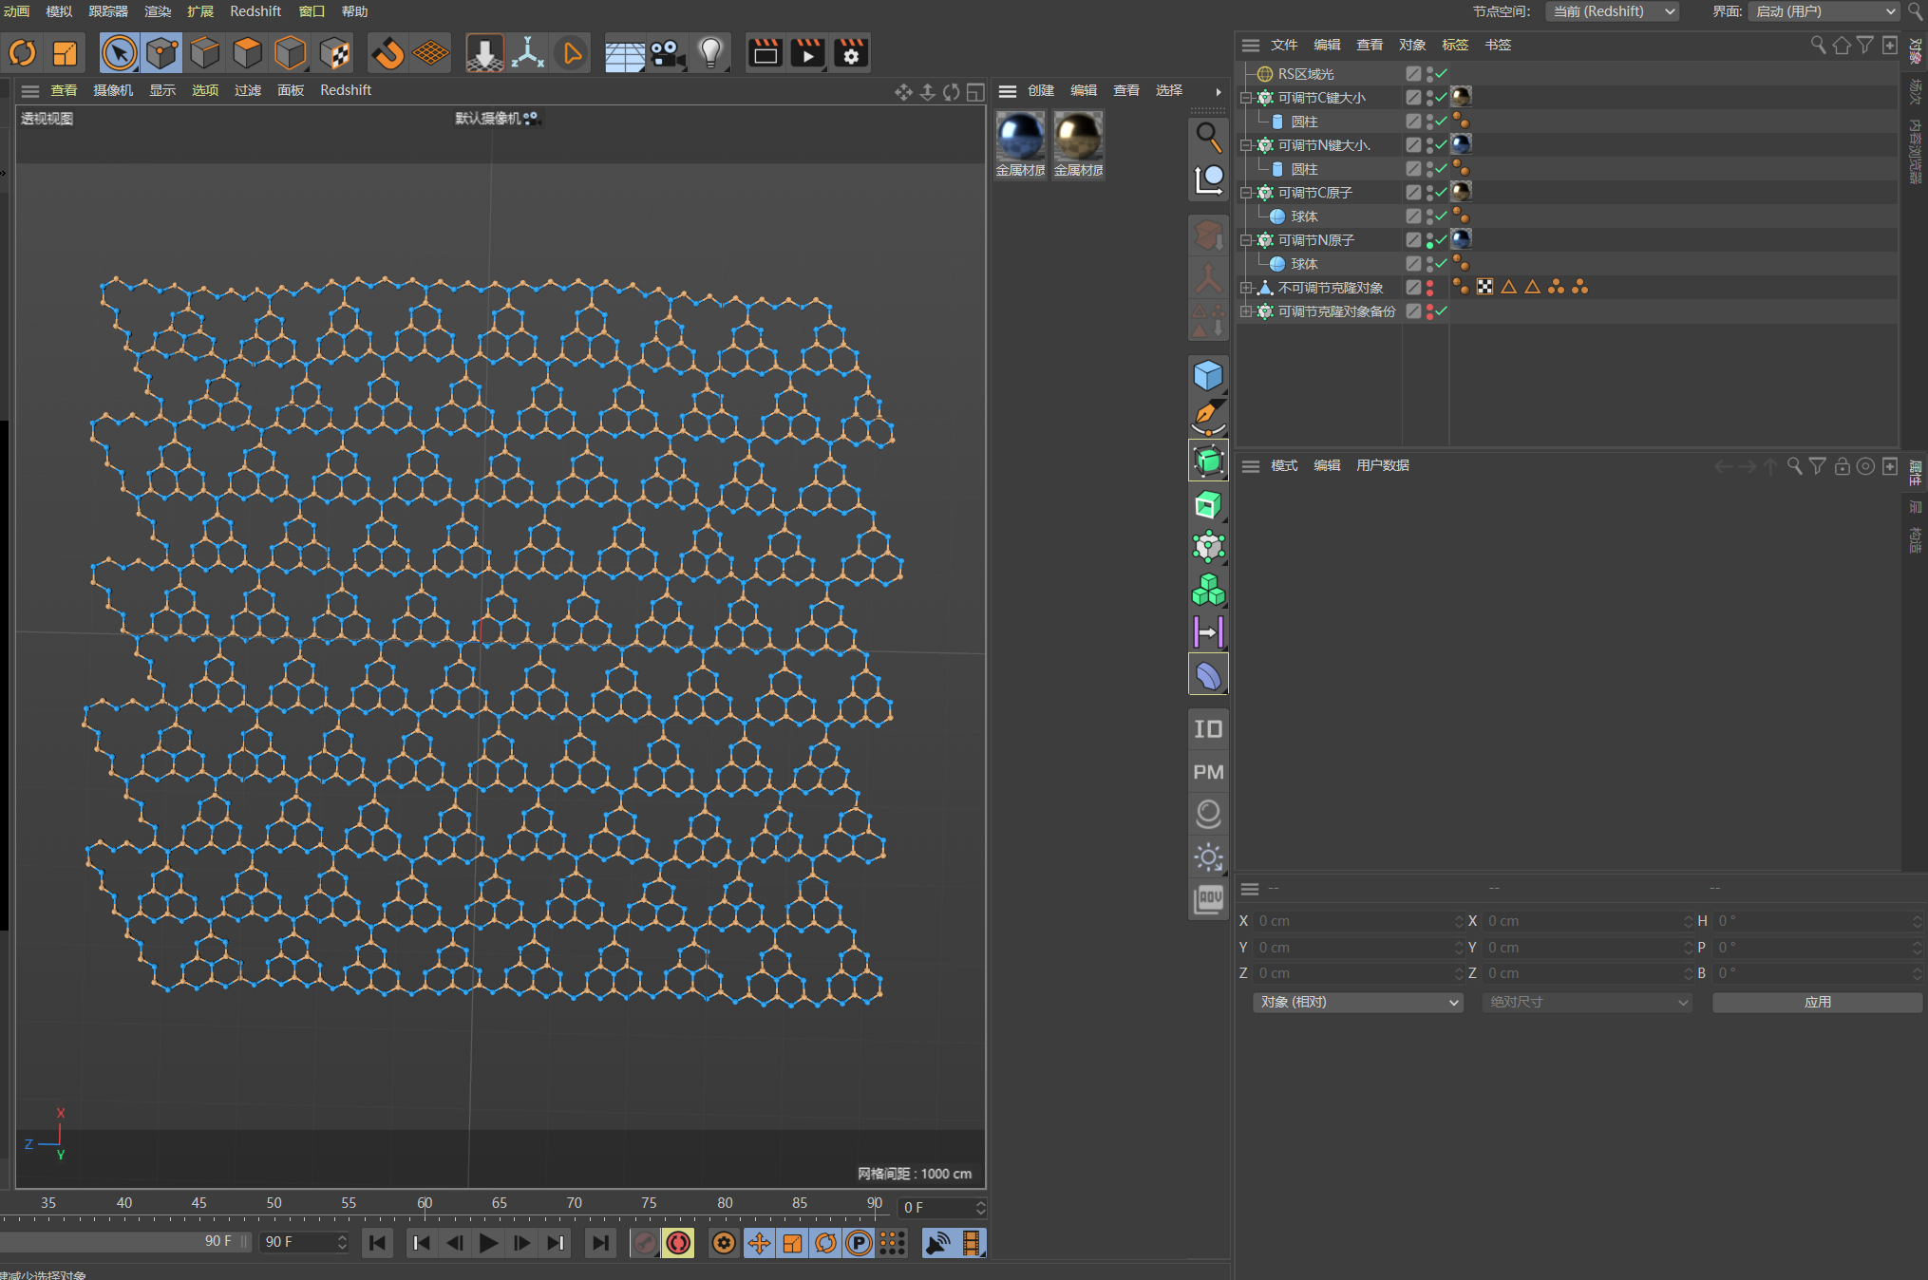1928x1280 pixels.
Task: Toggle visibility dots of 球体 under 可调节C原子
Action: tap(1430, 216)
